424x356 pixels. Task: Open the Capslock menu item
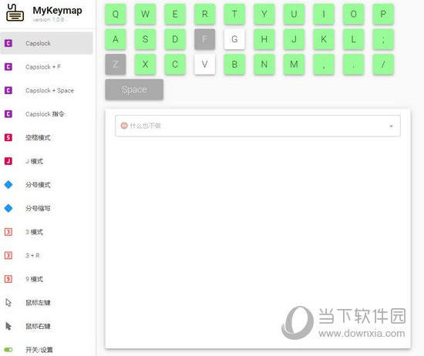tap(46, 43)
